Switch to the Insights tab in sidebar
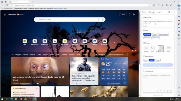Image resolution: width=181 pixels, height=101 pixels. point(159,12)
